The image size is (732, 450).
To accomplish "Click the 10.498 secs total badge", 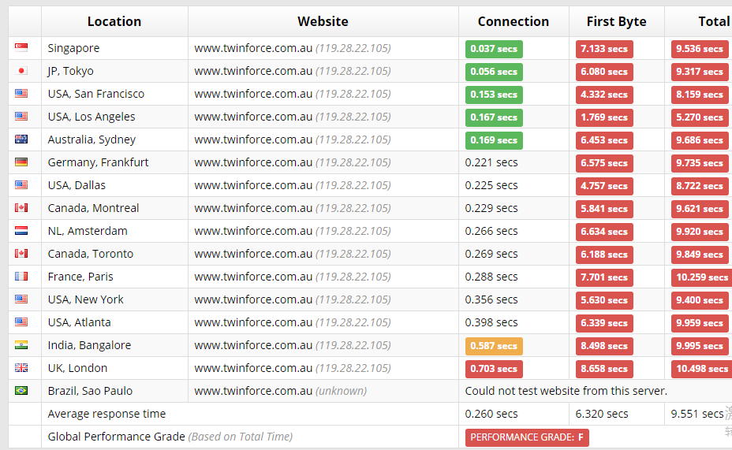I will [x=702, y=369].
